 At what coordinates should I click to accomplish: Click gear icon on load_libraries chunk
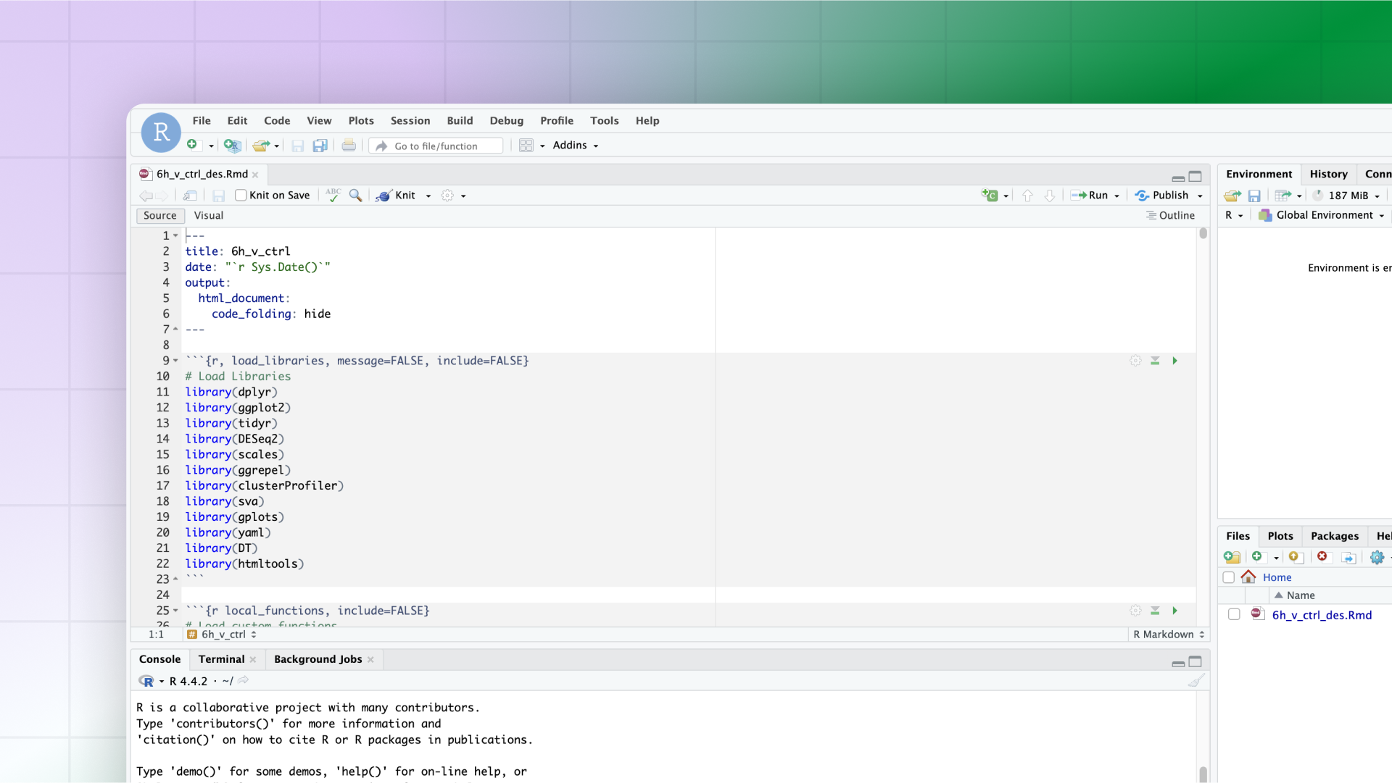coord(1135,361)
